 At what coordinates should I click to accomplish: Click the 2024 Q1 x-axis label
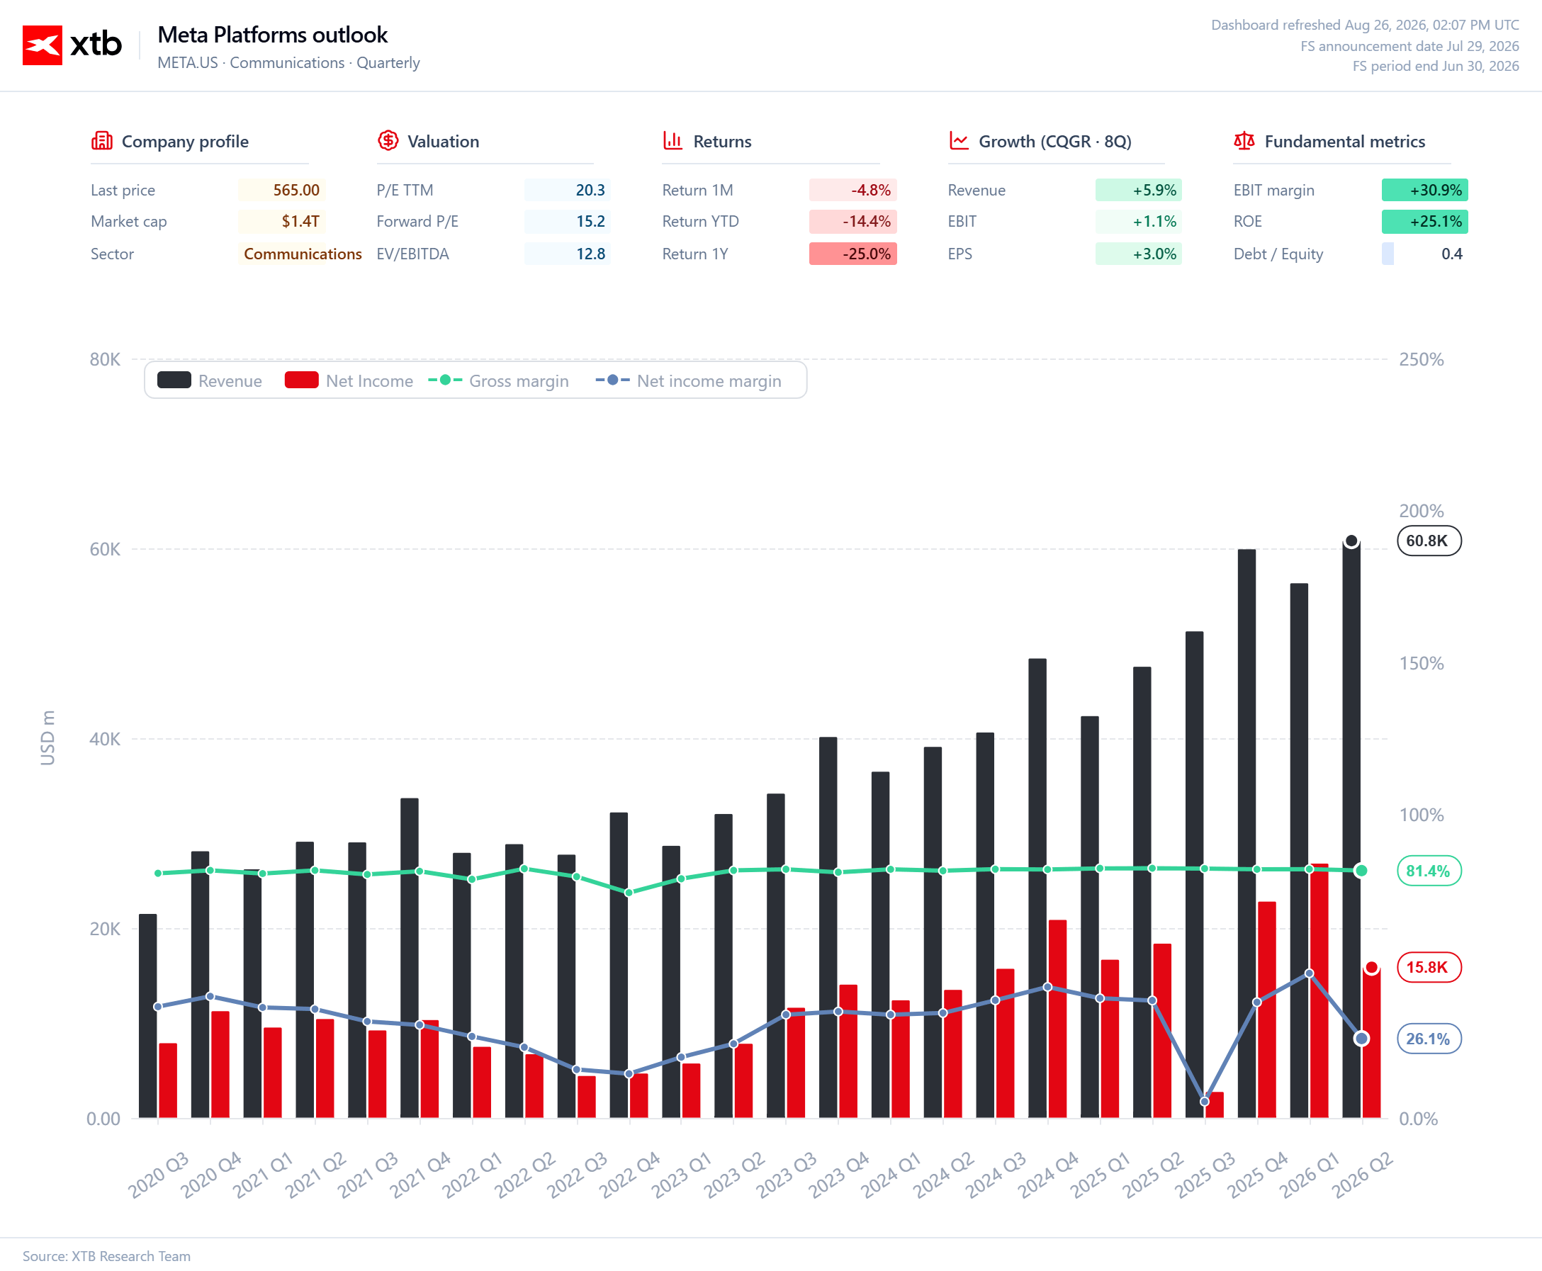891,1176
